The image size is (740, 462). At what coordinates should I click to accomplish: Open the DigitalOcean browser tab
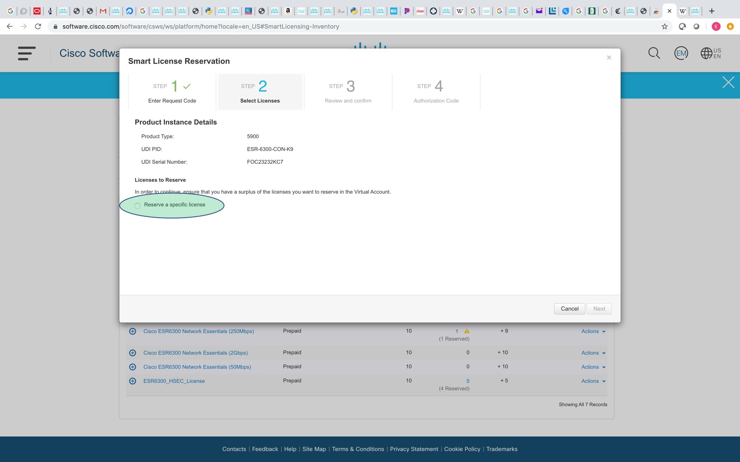pyautogui.click(x=129, y=11)
